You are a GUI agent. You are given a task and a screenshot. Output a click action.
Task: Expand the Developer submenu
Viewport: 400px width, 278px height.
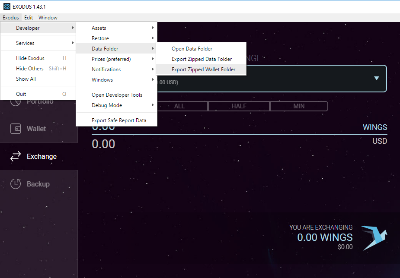coord(38,28)
